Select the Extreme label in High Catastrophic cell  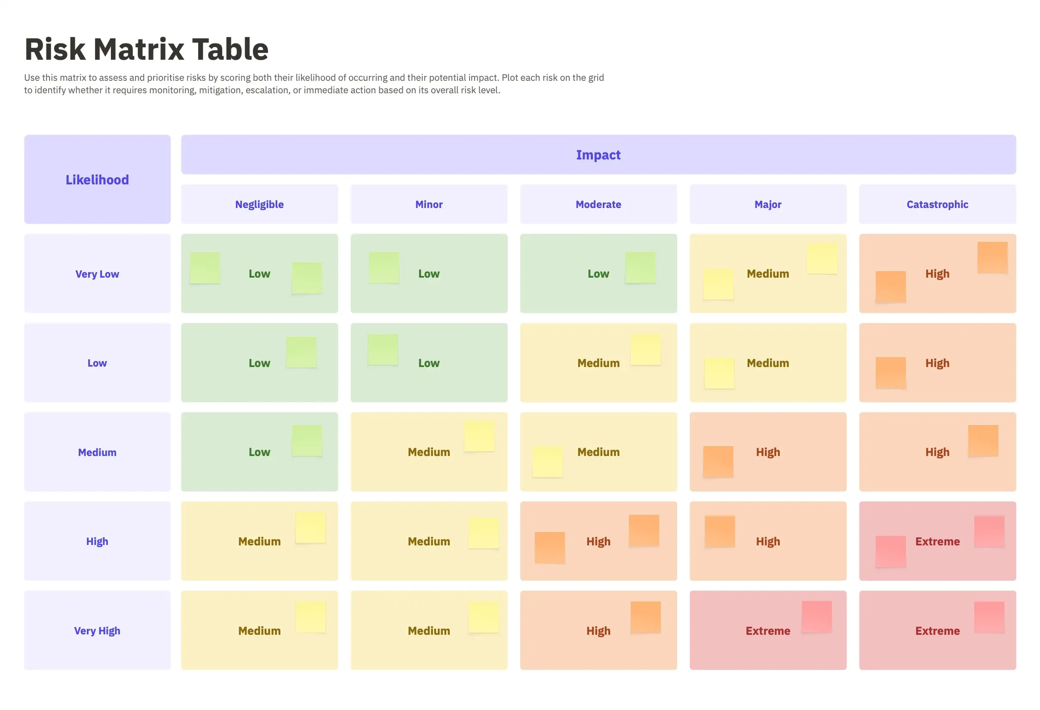coord(938,542)
